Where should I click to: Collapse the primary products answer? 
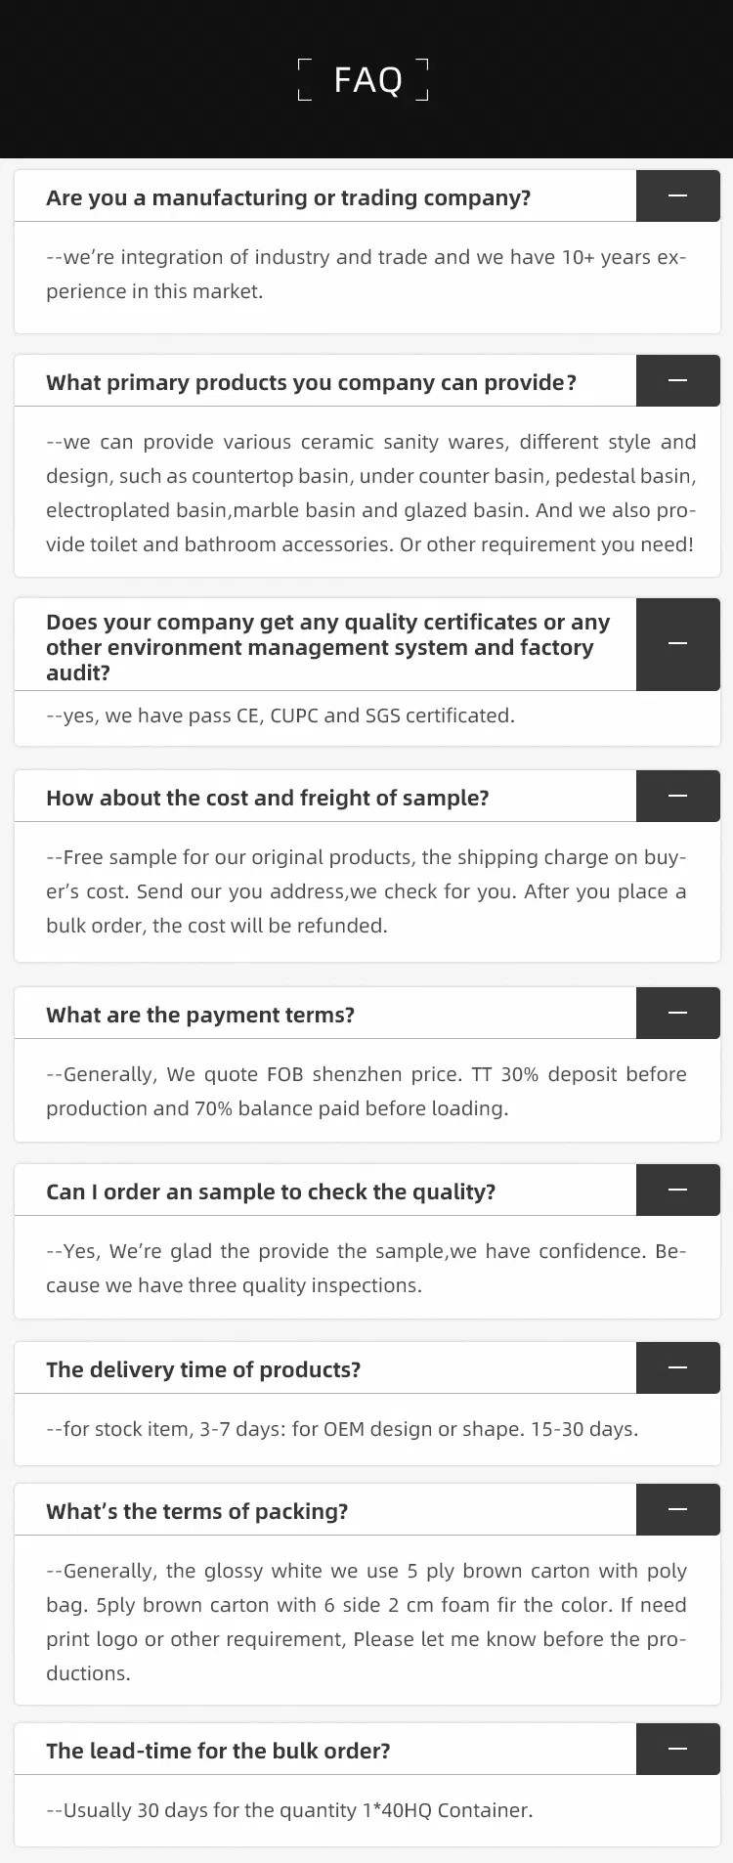677,380
